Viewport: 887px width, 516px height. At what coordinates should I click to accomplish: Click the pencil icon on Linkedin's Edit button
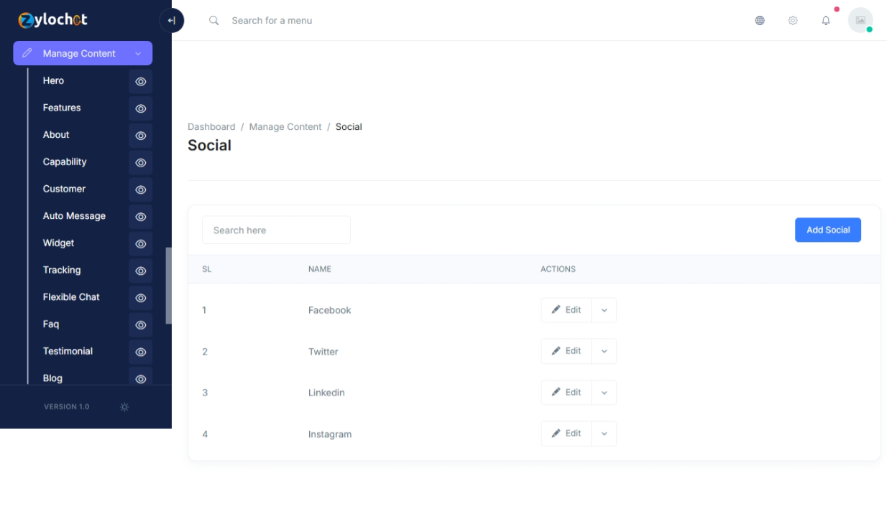tap(556, 393)
